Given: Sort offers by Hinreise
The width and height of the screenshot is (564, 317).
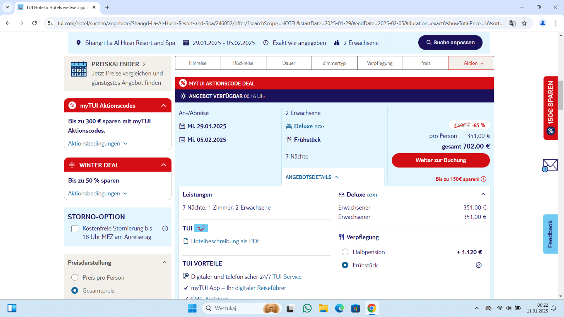Looking at the screenshot, I should coord(198,63).
